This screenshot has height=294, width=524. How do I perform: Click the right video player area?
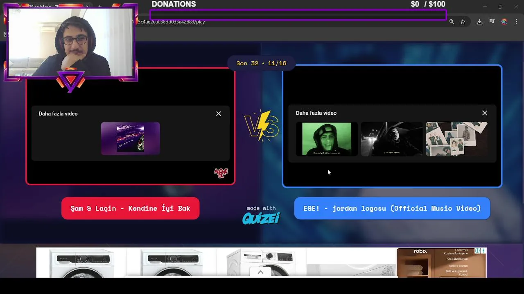point(392,126)
